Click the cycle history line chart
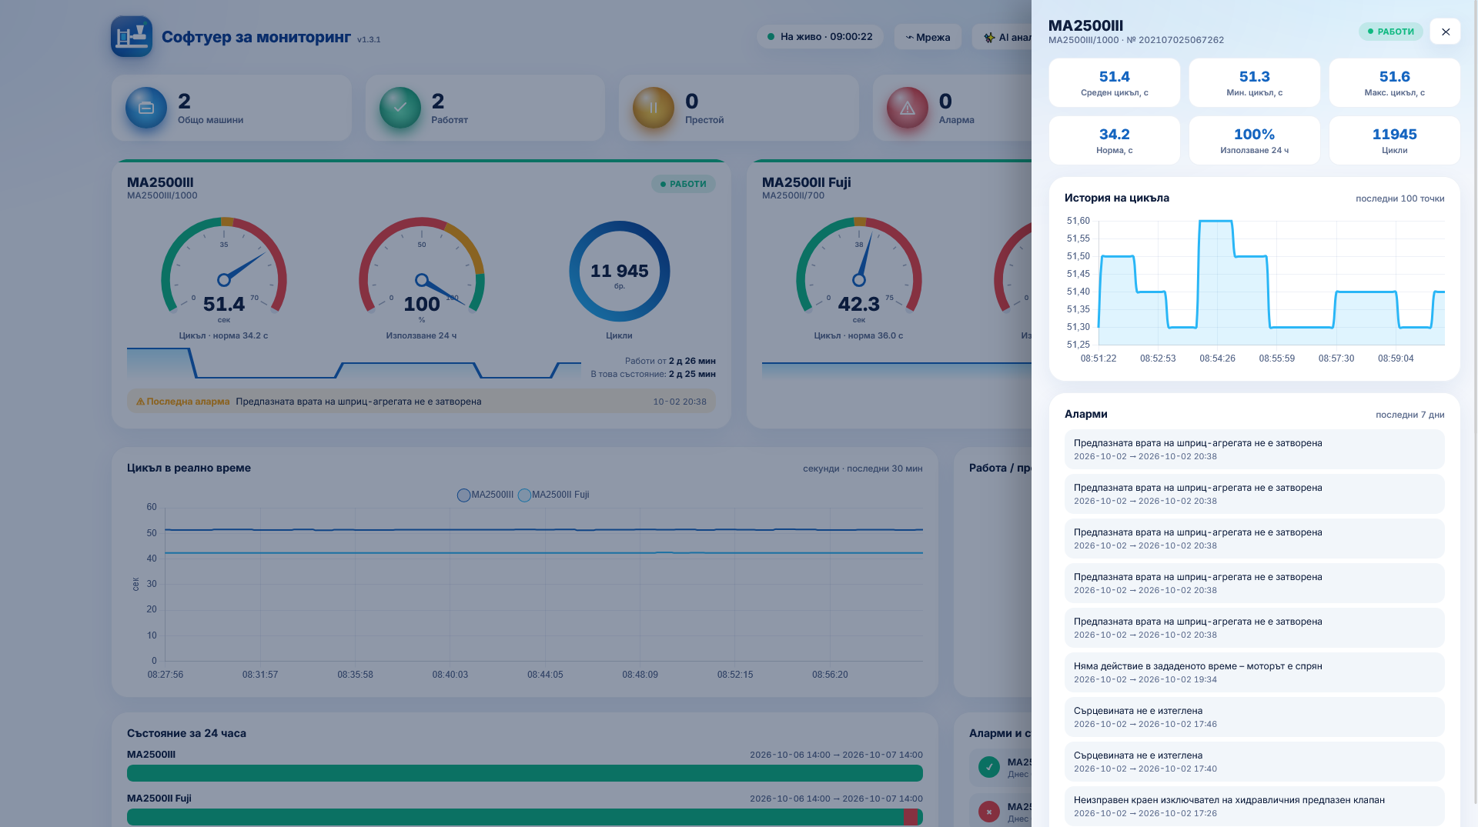Viewport: 1478px width, 827px height. point(1255,290)
